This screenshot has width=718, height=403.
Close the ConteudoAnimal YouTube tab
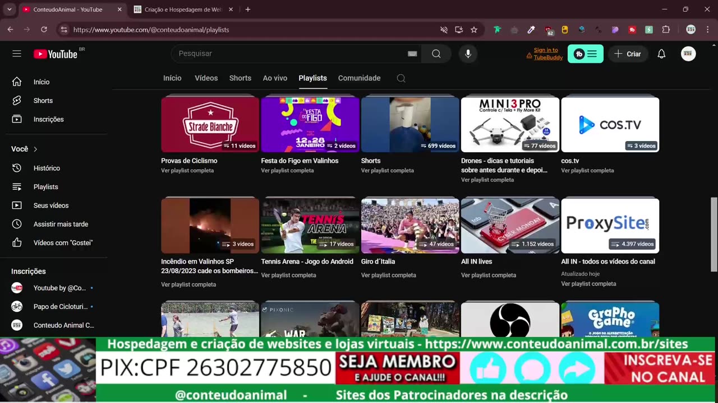tap(119, 10)
